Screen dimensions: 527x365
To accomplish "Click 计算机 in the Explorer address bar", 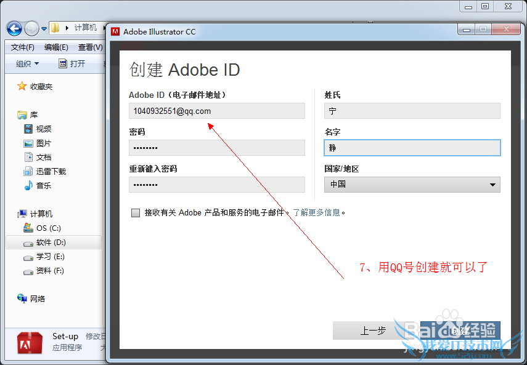I will pos(86,28).
